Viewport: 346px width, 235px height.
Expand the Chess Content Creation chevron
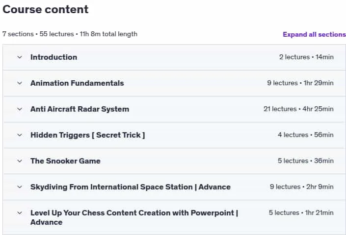20,213
